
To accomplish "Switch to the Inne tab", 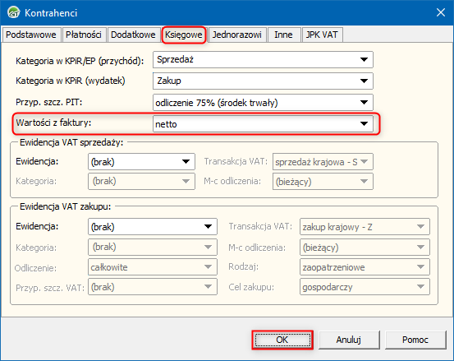I will click(x=283, y=35).
